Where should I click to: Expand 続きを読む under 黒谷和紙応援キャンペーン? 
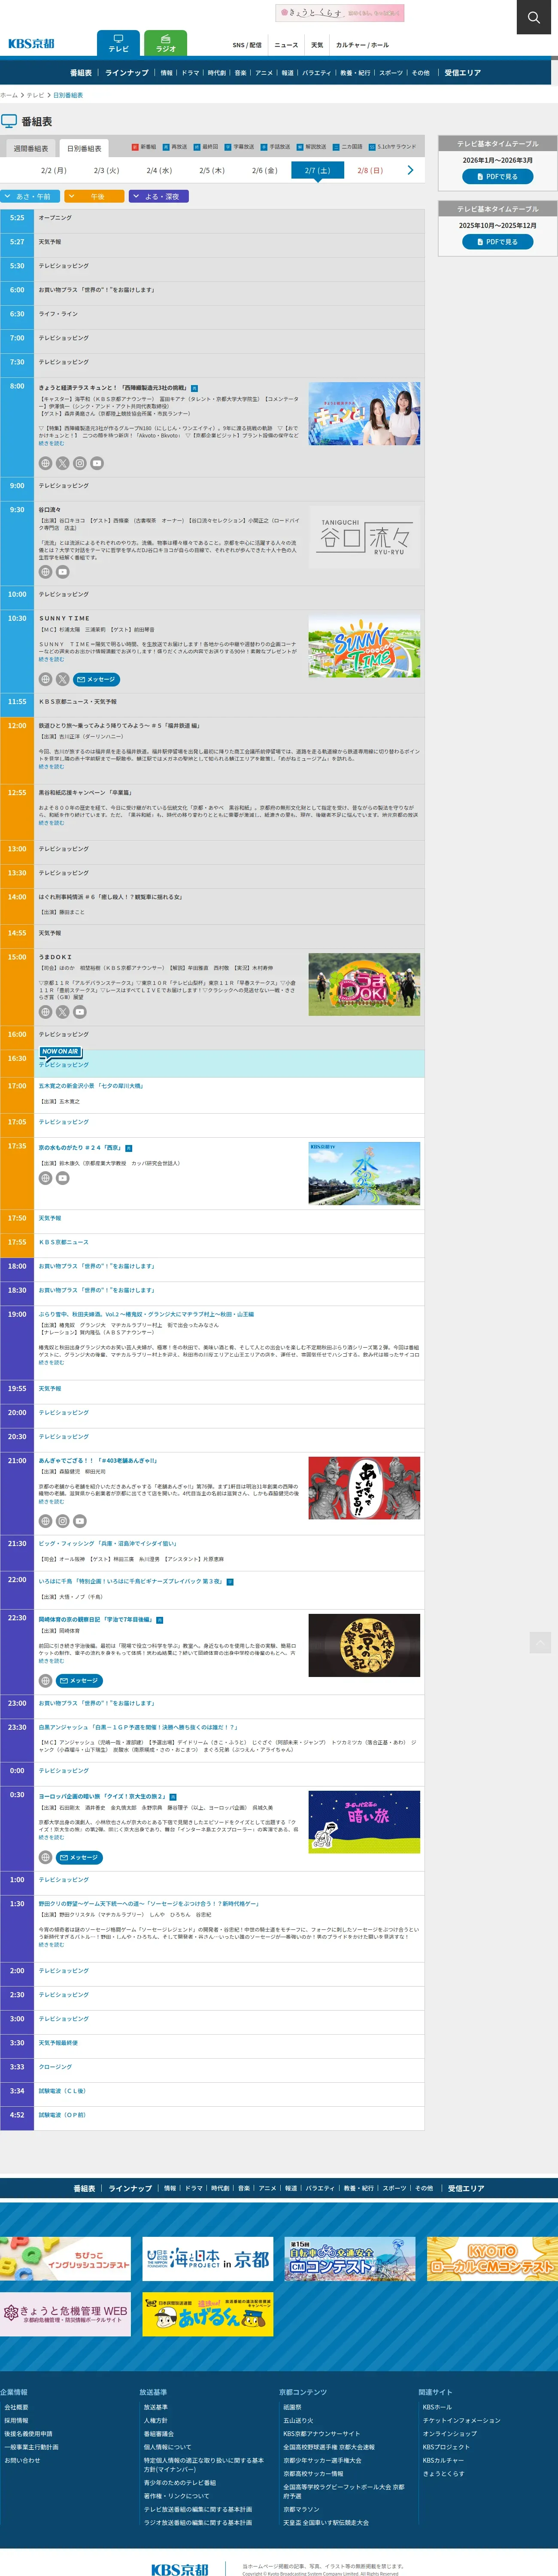tap(51, 823)
